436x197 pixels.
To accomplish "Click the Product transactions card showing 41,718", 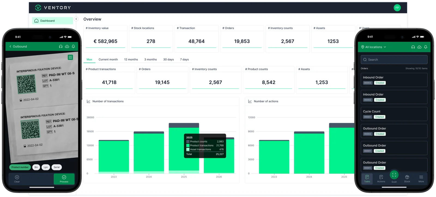I will coord(109,80).
